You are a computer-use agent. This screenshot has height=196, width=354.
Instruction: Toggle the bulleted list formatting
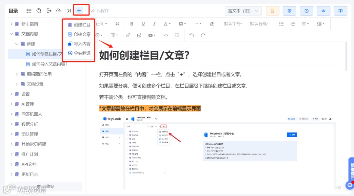coord(281,24)
